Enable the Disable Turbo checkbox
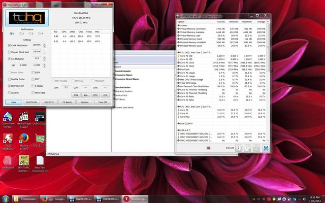The width and height of the screenshot is (325, 203). point(9,79)
